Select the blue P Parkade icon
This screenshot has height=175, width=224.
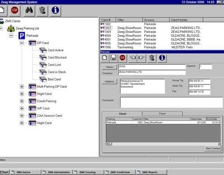pyautogui.click(x=22, y=36)
